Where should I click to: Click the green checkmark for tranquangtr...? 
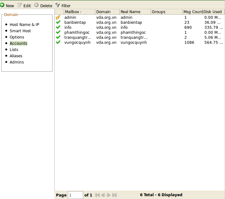pyautogui.click(x=58, y=37)
